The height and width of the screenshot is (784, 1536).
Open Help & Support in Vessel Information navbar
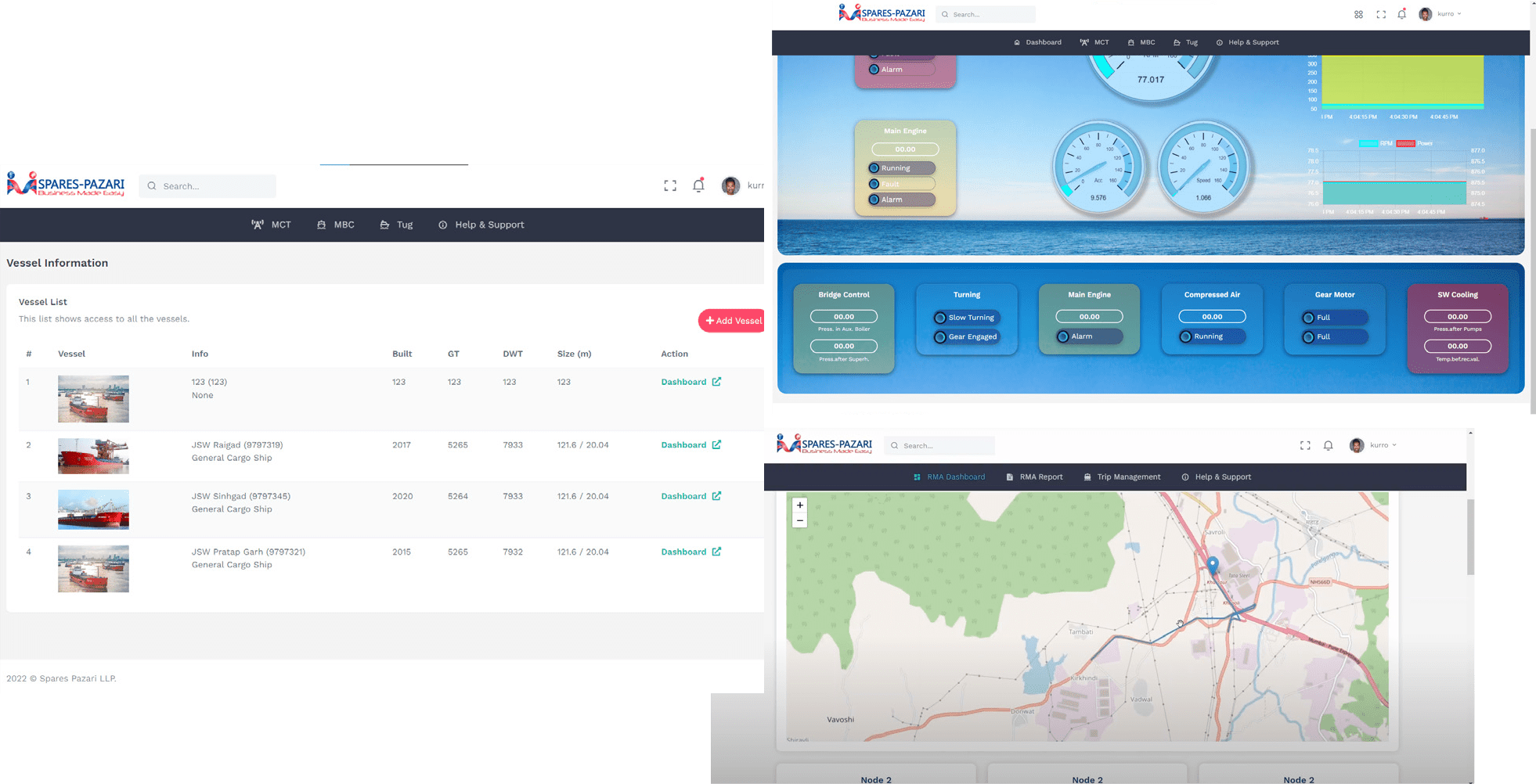(x=481, y=225)
